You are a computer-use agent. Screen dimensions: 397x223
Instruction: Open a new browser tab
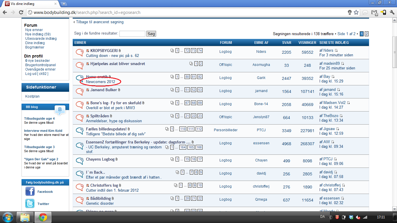coord(64,4)
